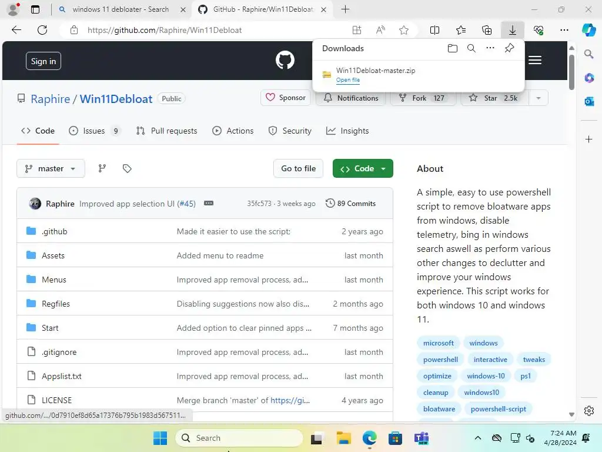Viewport: 602px width, 452px height.
Task: Click the Sponsor button
Action: (286, 98)
